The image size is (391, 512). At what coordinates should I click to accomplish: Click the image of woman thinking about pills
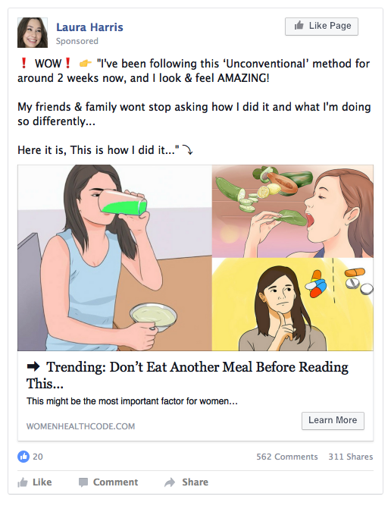[292, 304]
